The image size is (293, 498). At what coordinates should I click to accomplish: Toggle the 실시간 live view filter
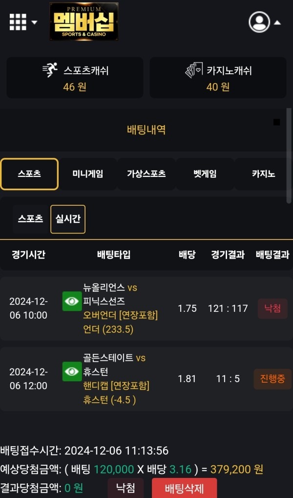[68, 219]
